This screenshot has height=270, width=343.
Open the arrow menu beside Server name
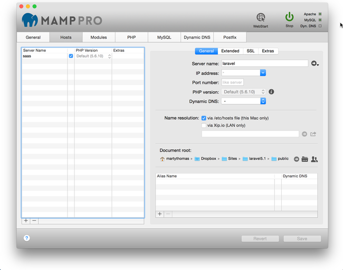click(x=315, y=63)
